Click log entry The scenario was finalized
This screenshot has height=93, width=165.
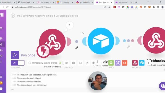29,82
